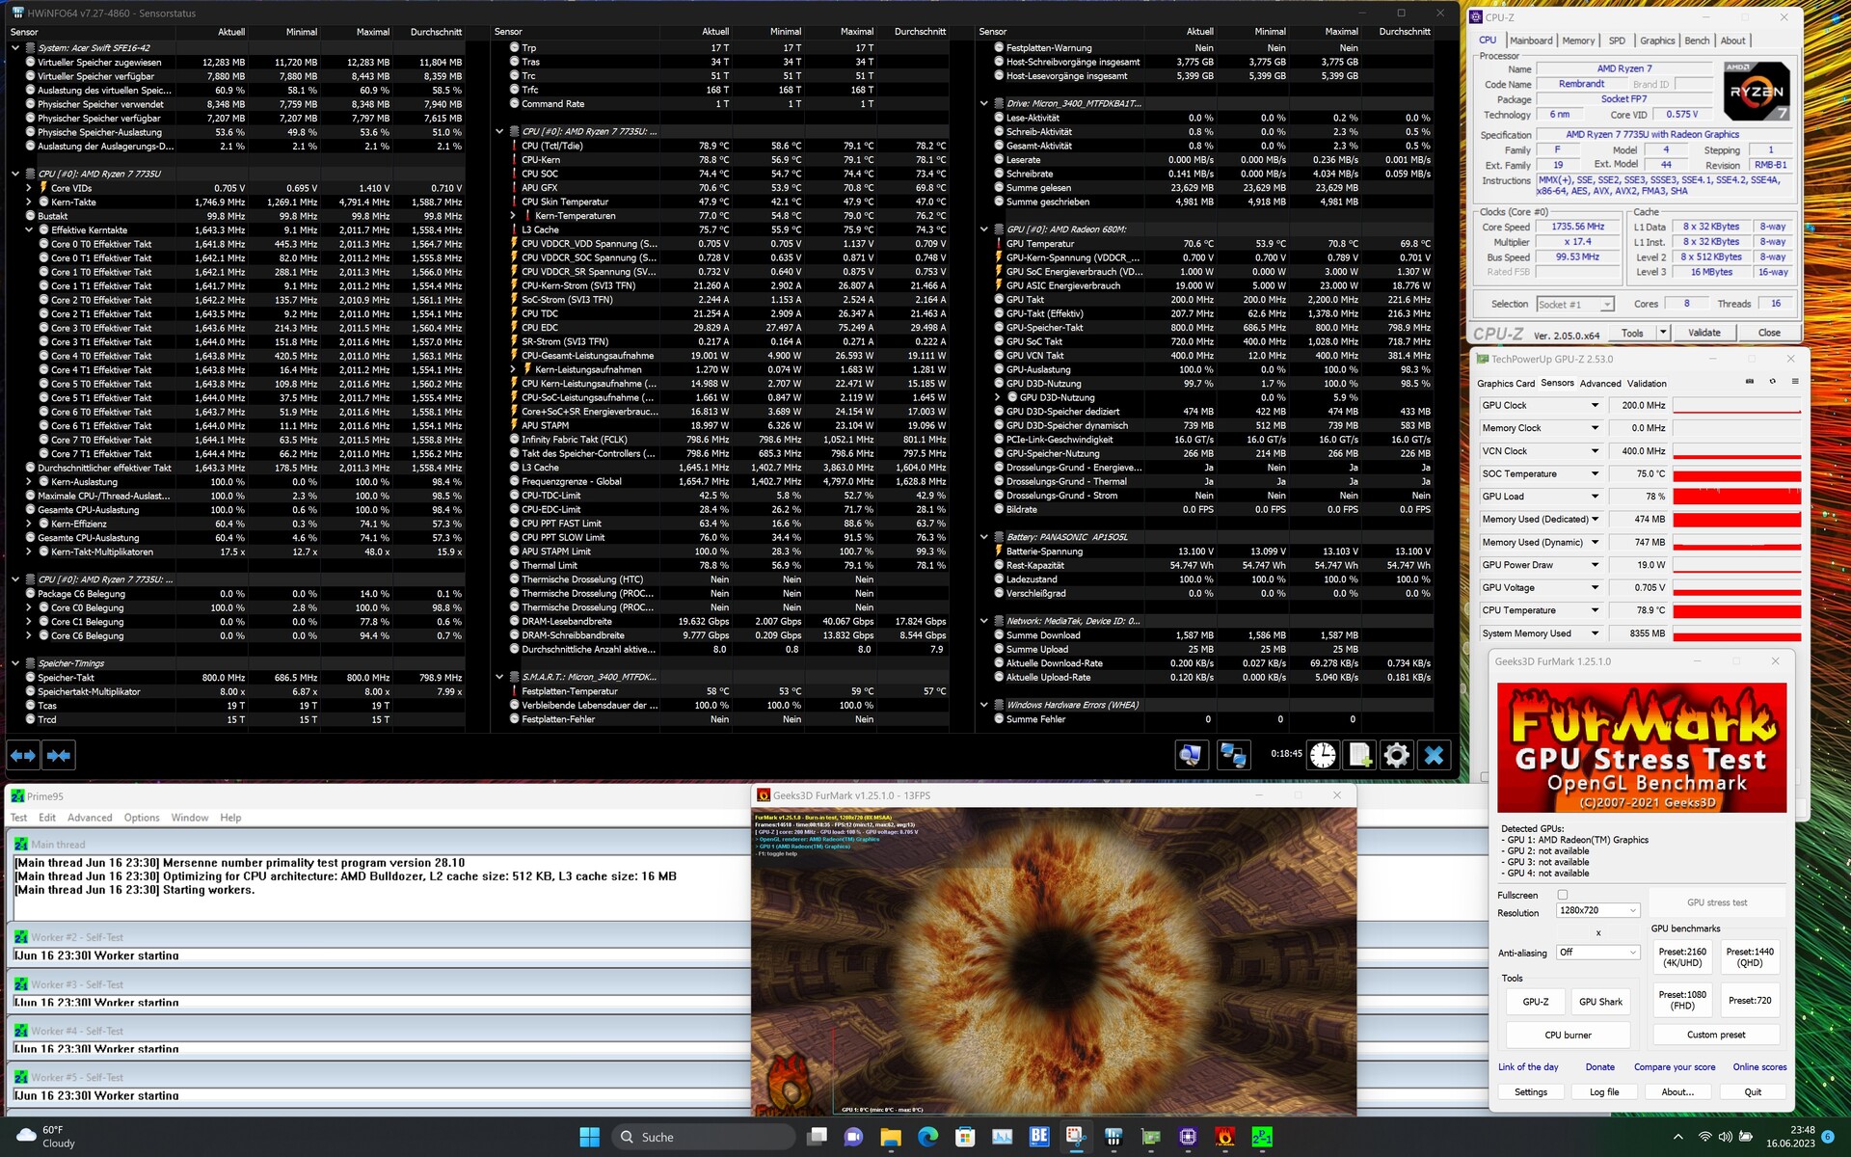Collapse System Acer Swift SFE16-42 group
Screen dimensions: 1851x1157
pyautogui.click(x=16, y=47)
